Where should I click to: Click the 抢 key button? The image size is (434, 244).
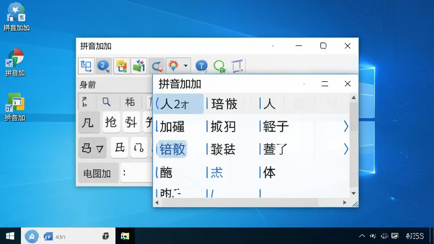[111, 122]
